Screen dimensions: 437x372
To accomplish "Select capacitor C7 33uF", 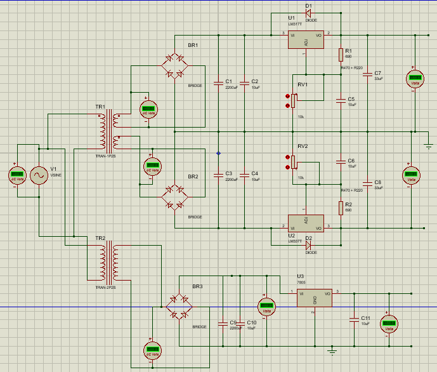I will coord(367,74).
